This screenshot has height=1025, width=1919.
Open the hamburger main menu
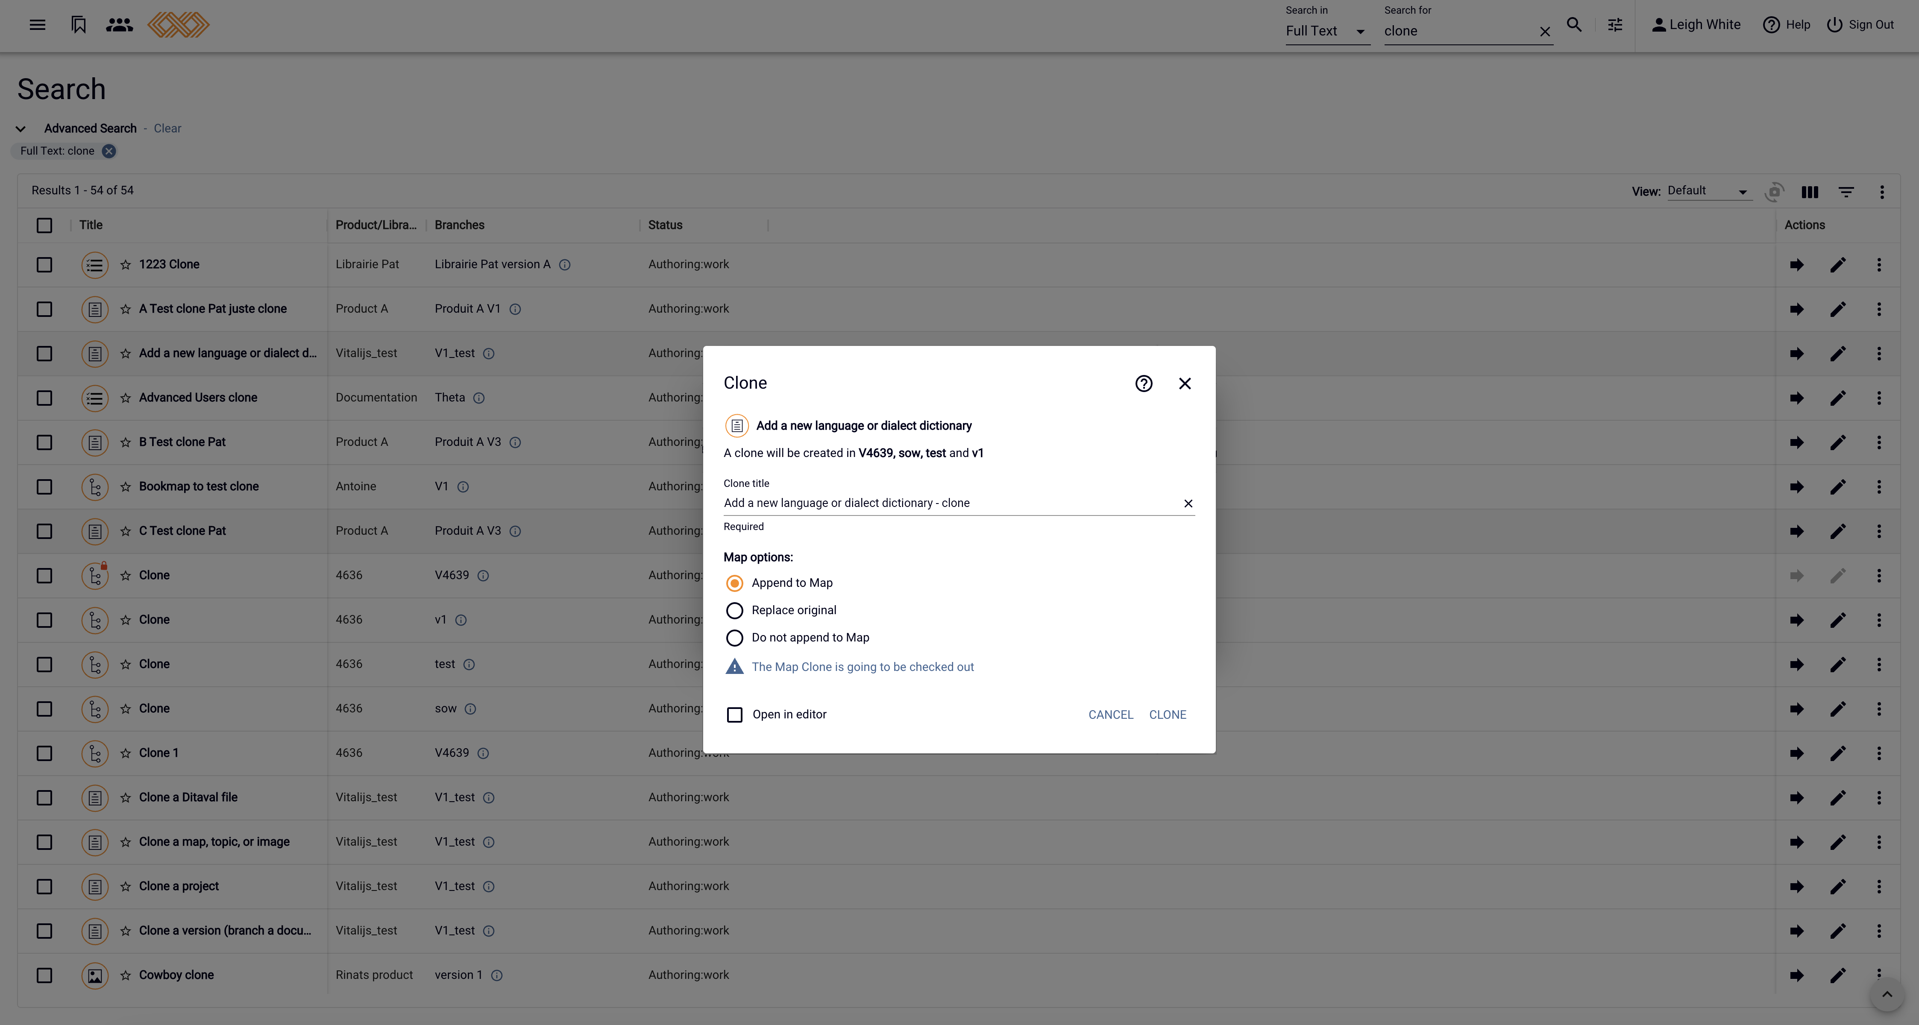pyautogui.click(x=37, y=25)
